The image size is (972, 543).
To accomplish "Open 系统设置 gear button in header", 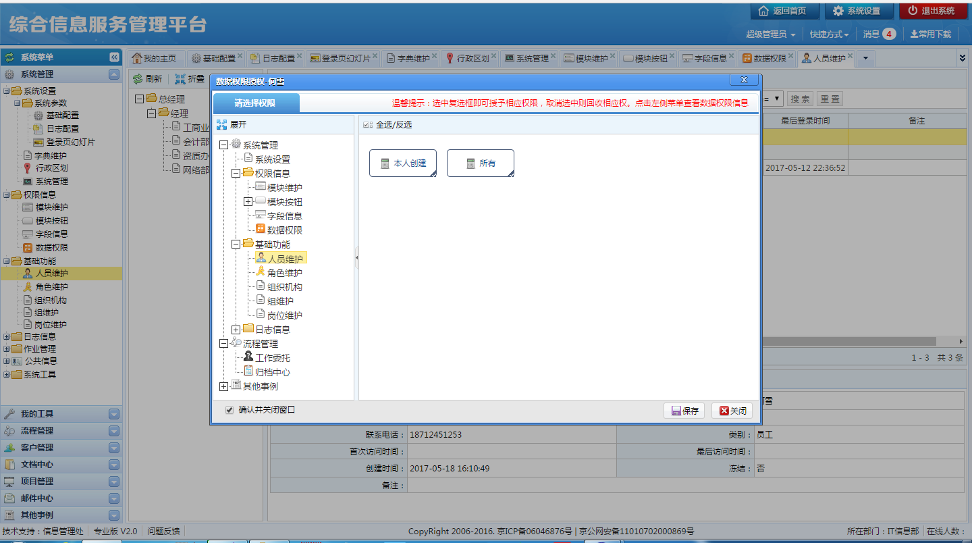I will point(859,11).
